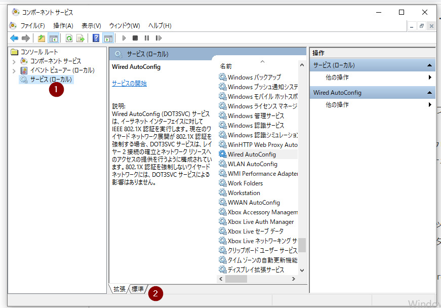
Task: Click the services list scroll-down arrow
Action: click(302, 271)
